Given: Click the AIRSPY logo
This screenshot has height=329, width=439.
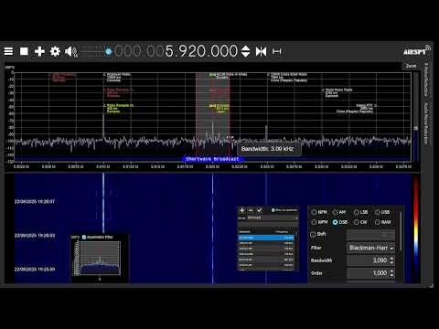Looking at the screenshot, I should [x=416, y=51].
